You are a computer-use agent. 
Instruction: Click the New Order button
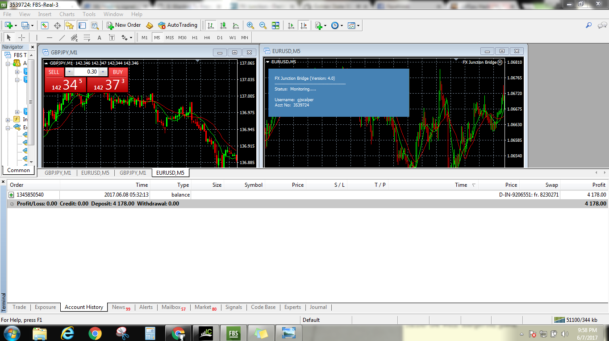pyautogui.click(x=124, y=25)
